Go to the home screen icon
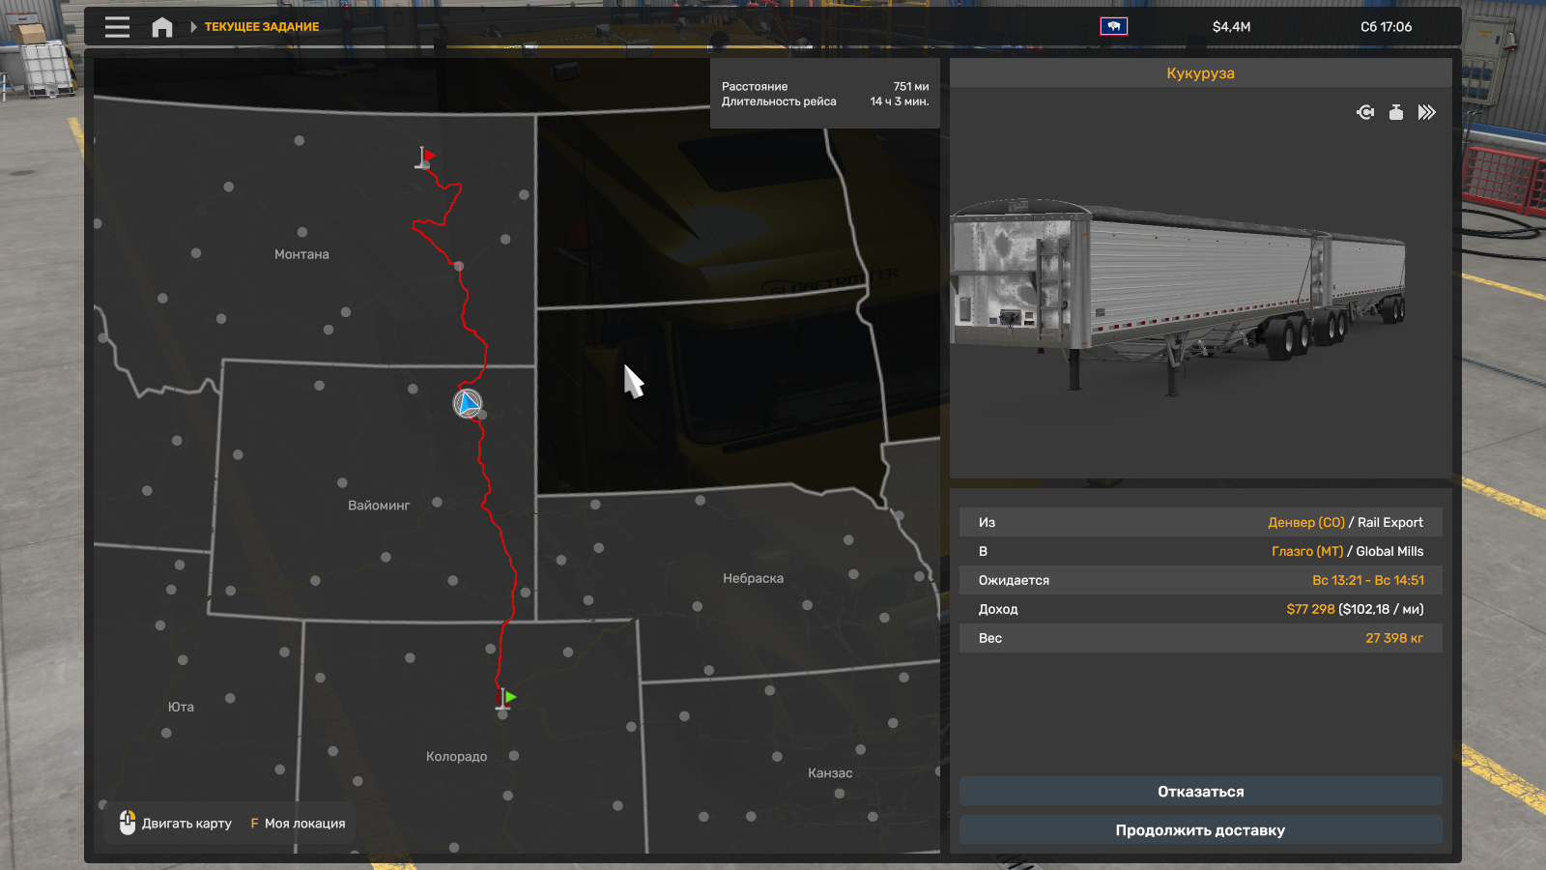 coord(162,27)
